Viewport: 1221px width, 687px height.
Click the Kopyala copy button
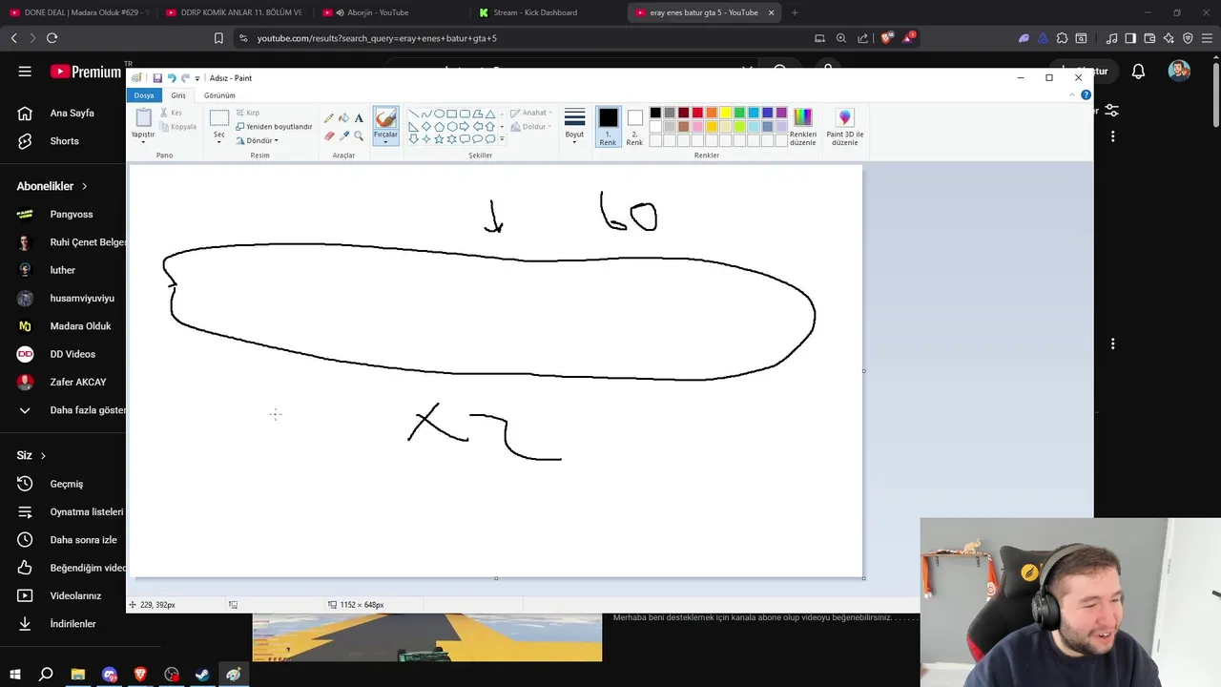coord(177,126)
